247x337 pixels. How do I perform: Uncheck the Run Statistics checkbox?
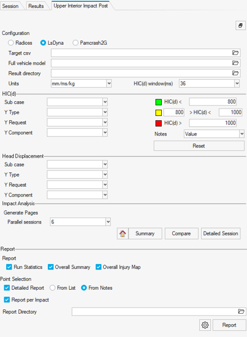click(9, 267)
